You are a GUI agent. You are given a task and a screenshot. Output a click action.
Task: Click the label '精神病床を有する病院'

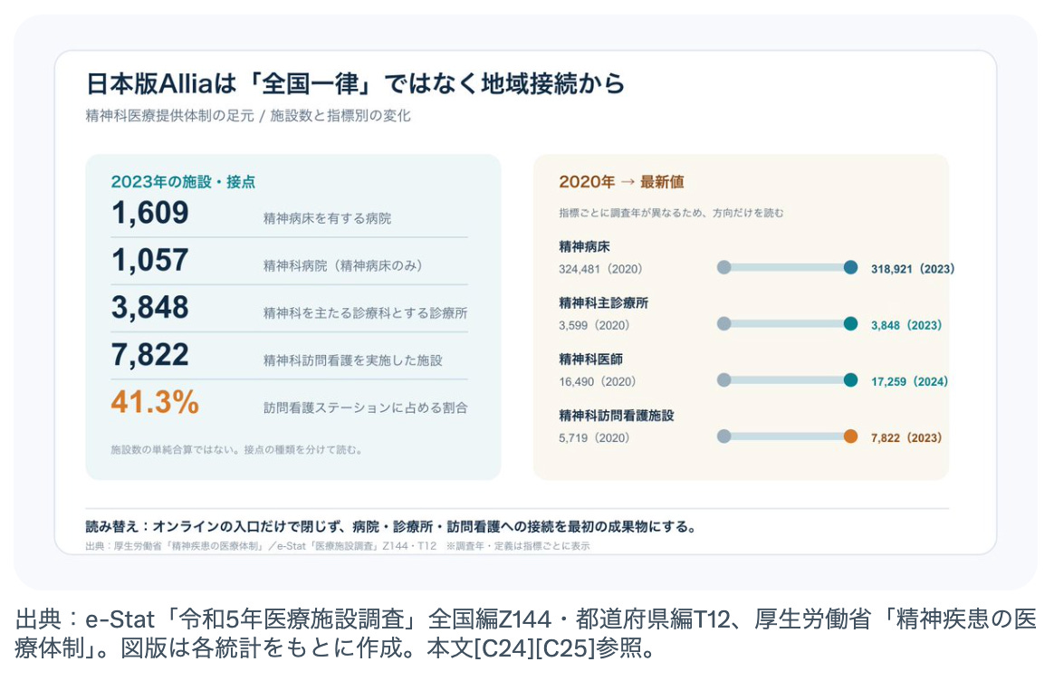coord(328,218)
